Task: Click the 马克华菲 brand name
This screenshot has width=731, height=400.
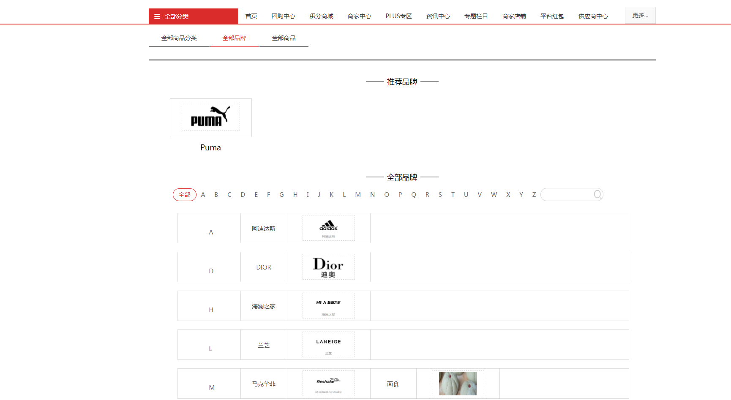Action: (264, 384)
